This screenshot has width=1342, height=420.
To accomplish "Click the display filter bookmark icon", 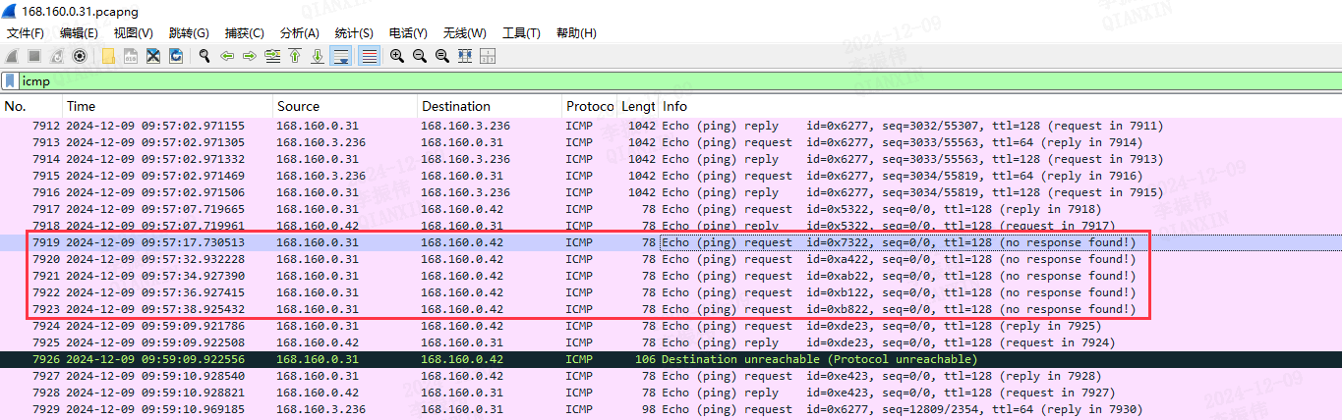I will 10,81.
